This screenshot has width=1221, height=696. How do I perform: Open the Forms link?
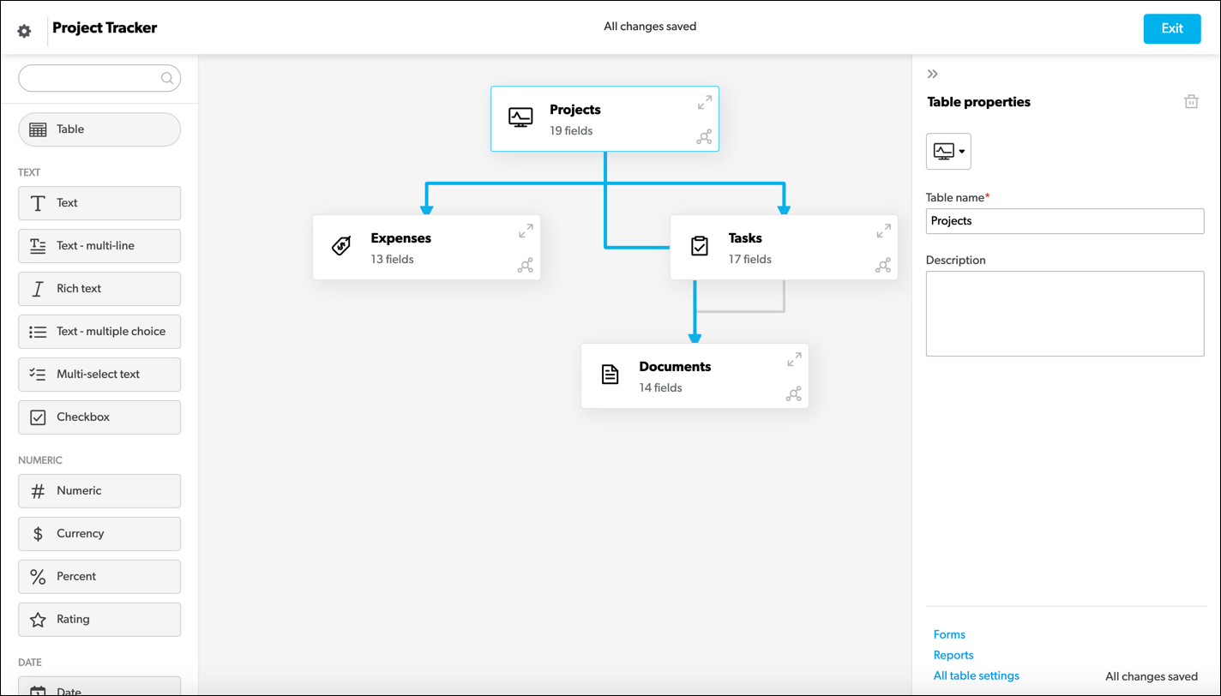coord(949,634)
